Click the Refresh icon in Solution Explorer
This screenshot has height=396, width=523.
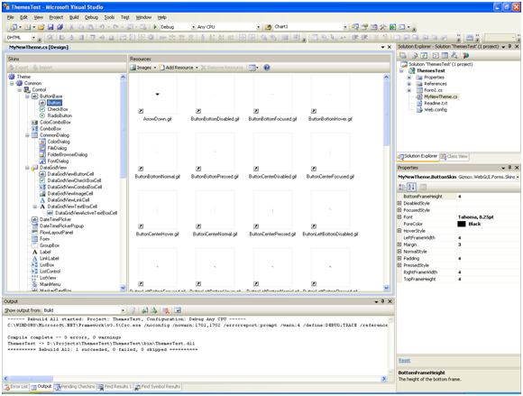[424, 55]
